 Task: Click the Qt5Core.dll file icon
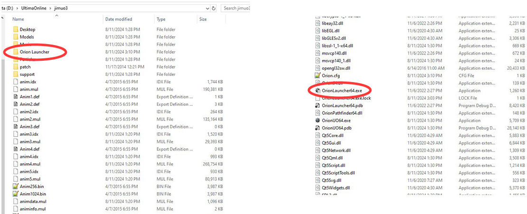318,136
